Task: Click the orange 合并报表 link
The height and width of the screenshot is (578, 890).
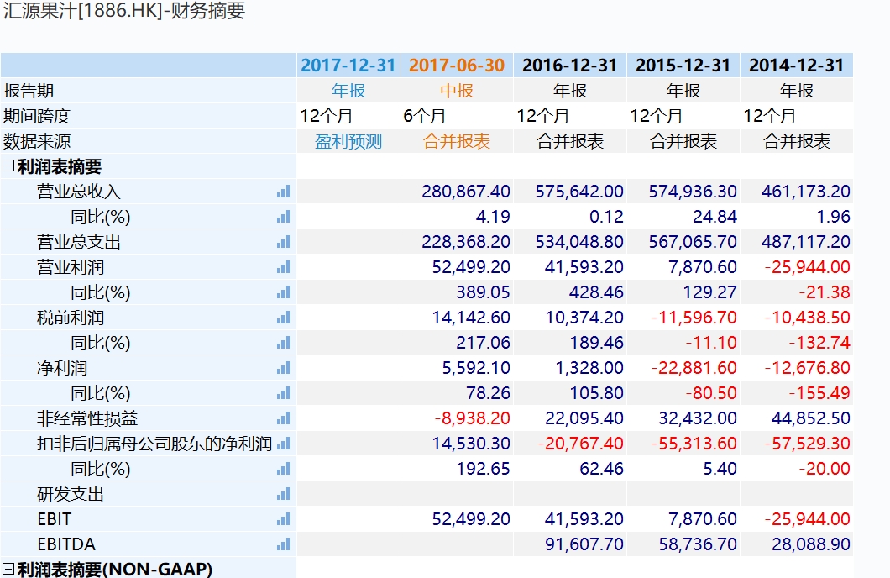Action: click(457, 141)
